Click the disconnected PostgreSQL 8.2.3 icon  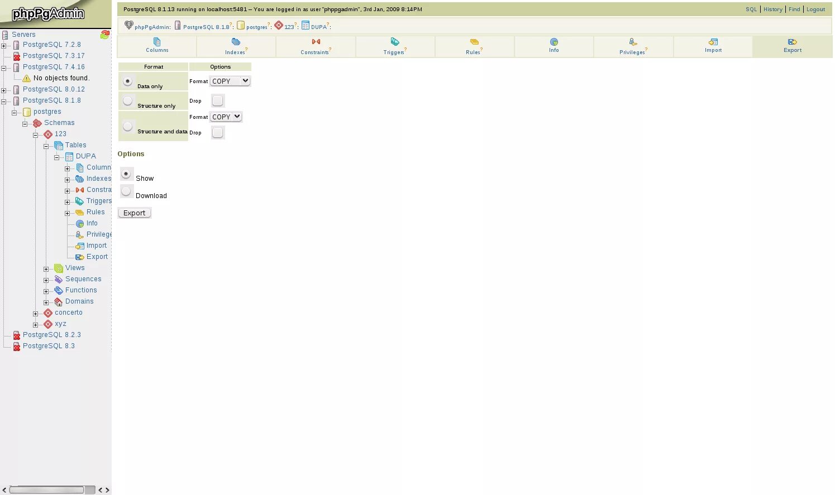coord(16,335)
